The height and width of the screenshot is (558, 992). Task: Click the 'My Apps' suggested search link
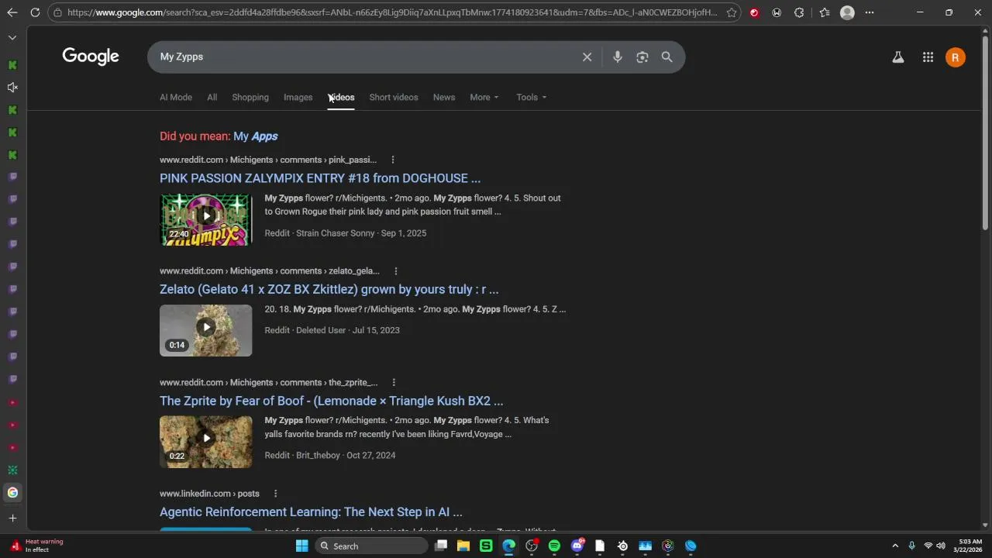pos(256,136)
